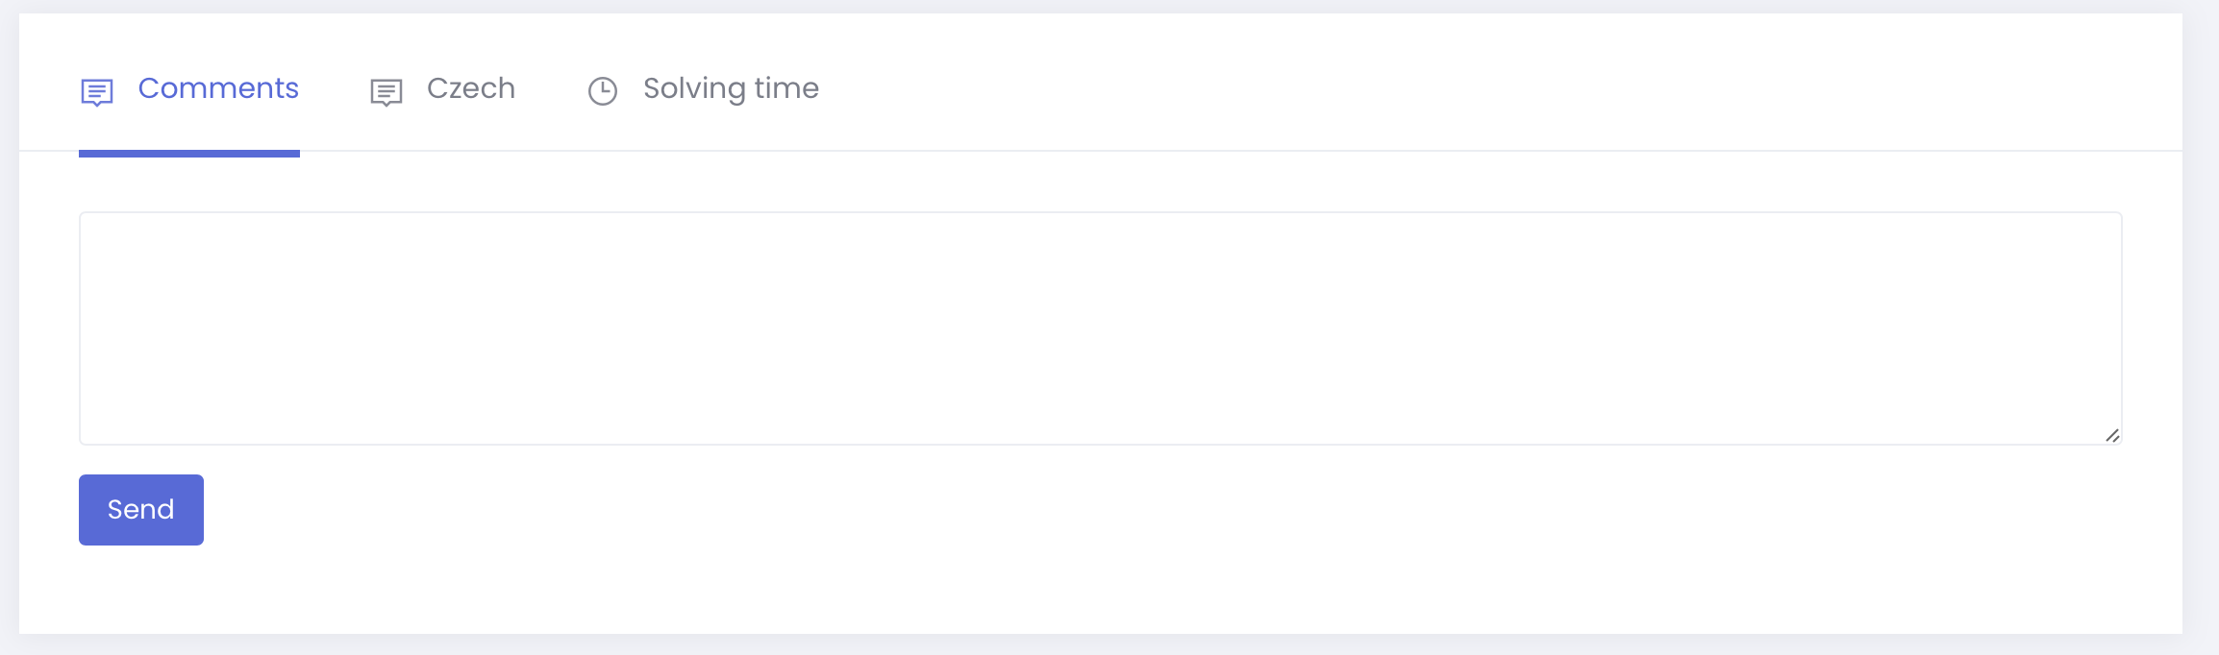Grab the diagonal resize handle of textarea
Screen dimensions: 2219x655
pyautogui.click(x=2111, y=435)
